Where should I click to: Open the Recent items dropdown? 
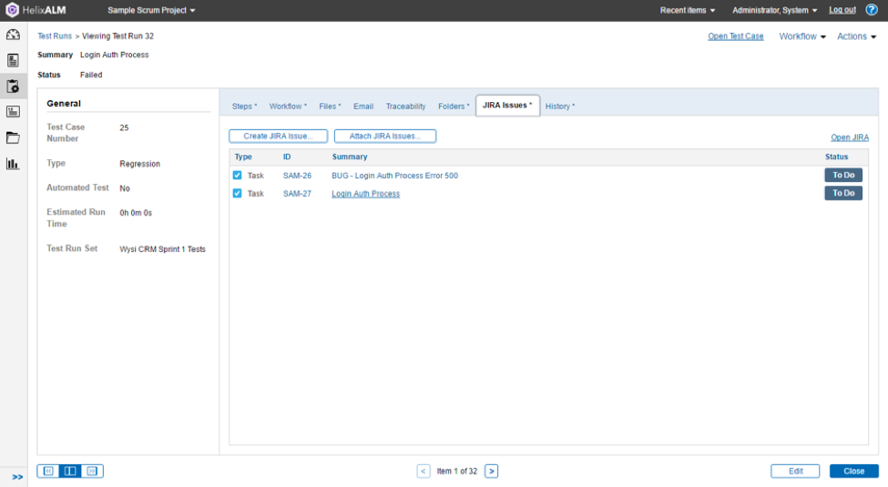[x=688, y=10]
